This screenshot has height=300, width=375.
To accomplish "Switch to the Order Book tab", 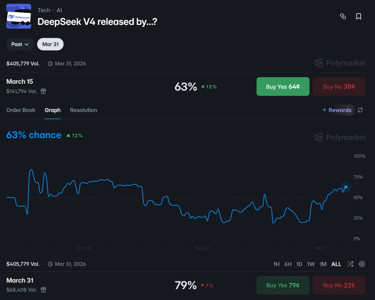I will (x=21, y=110).
